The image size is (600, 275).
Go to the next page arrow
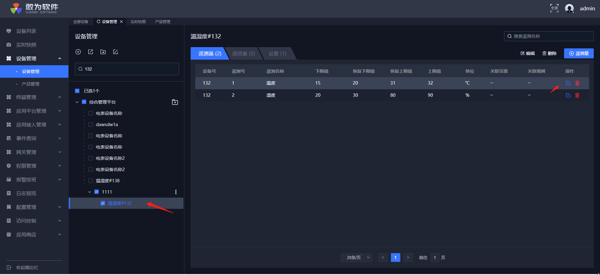[408, 258]
